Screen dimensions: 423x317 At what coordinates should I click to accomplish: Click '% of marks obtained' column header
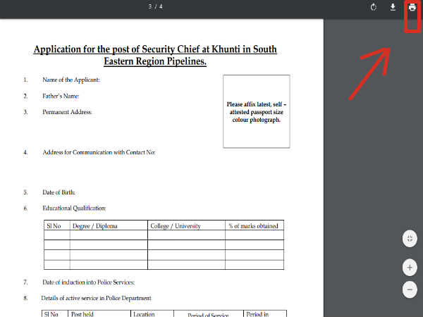pos(253,226)
